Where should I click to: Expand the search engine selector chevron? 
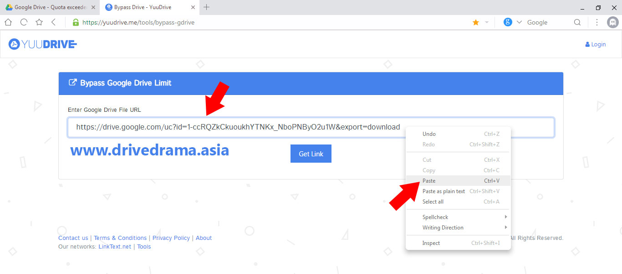point(519,22)
